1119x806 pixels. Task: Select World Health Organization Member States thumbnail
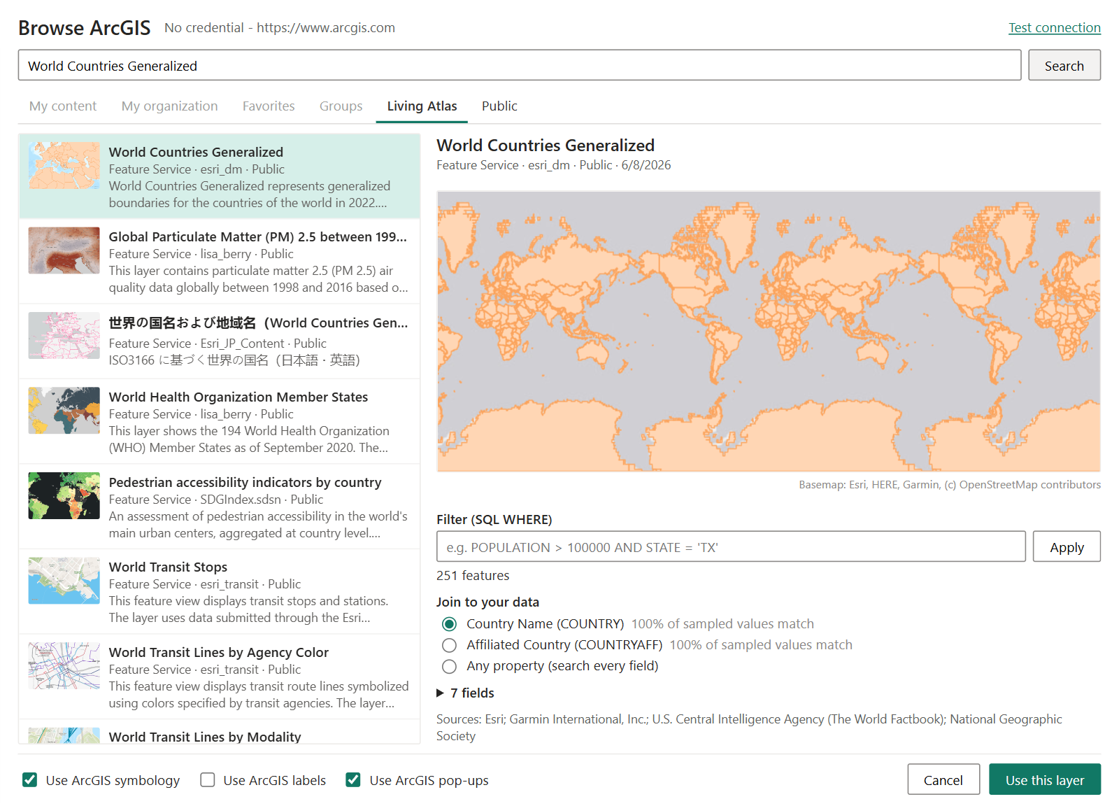[x=64, y=411]
